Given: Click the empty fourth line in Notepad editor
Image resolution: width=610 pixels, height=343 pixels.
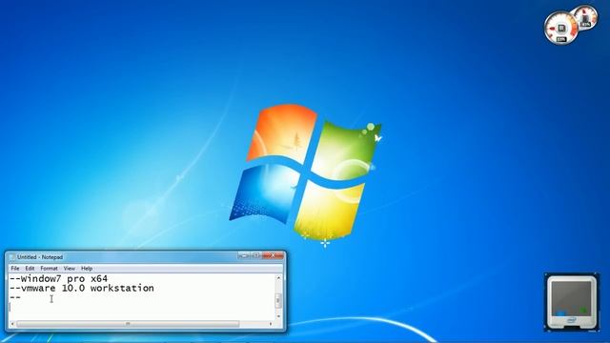Looking at the screenshot, I should (142, 307).
